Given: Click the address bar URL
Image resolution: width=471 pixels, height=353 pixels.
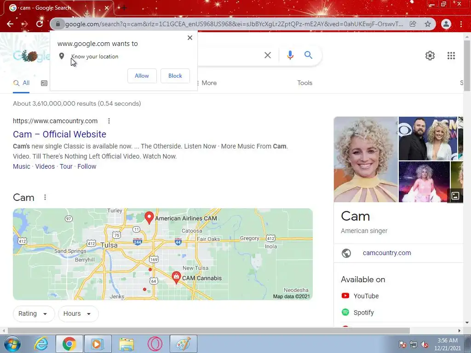Looking at the screenshot, I should [234, 24].
